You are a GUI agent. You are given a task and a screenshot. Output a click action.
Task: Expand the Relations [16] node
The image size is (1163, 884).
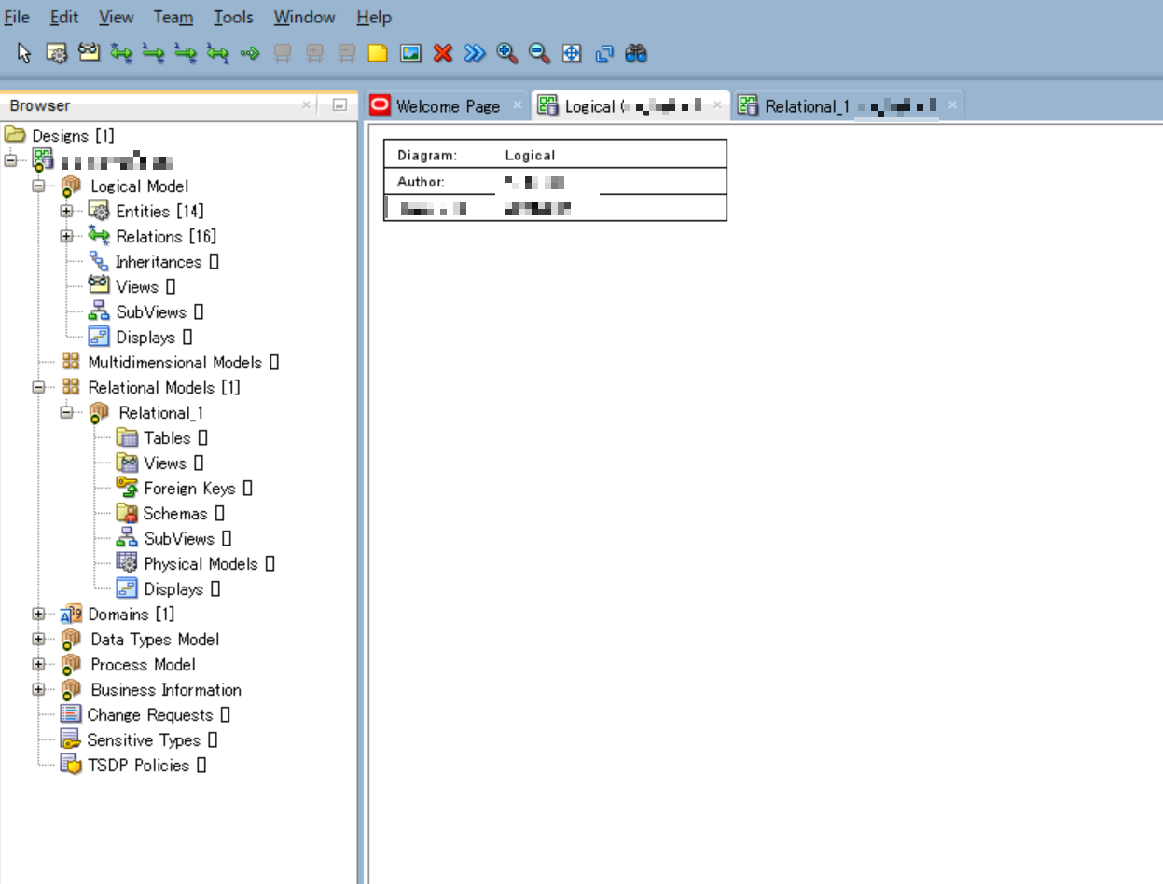[66, 236]
